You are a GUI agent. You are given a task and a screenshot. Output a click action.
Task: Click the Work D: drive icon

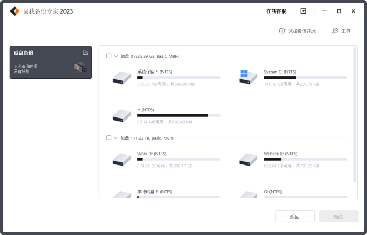(x=122, y=159)
